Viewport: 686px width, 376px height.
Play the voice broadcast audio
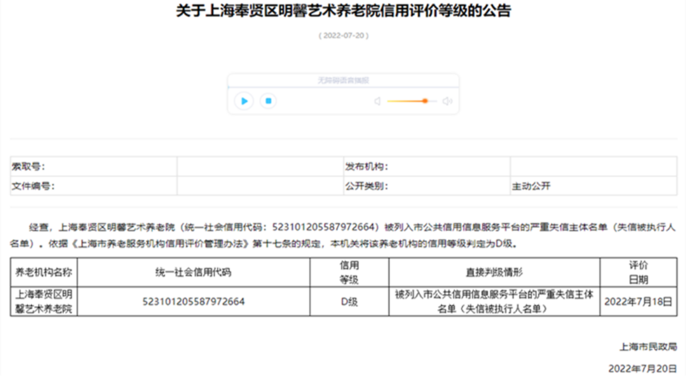click(244, 101)
